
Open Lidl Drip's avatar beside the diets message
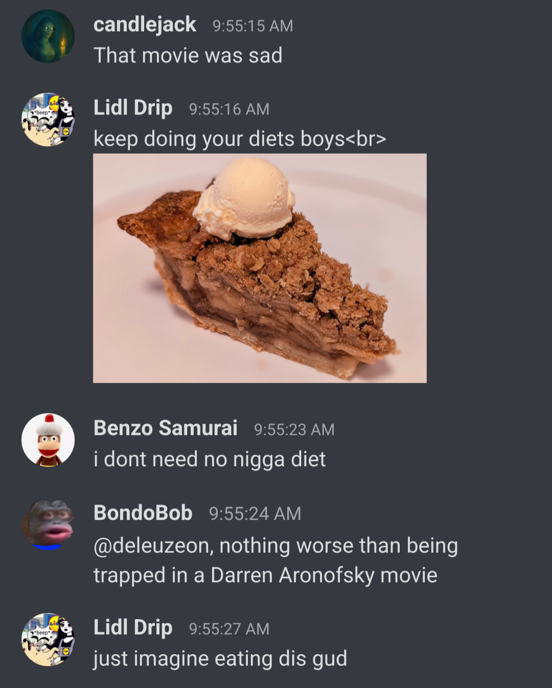coord(48,120)
